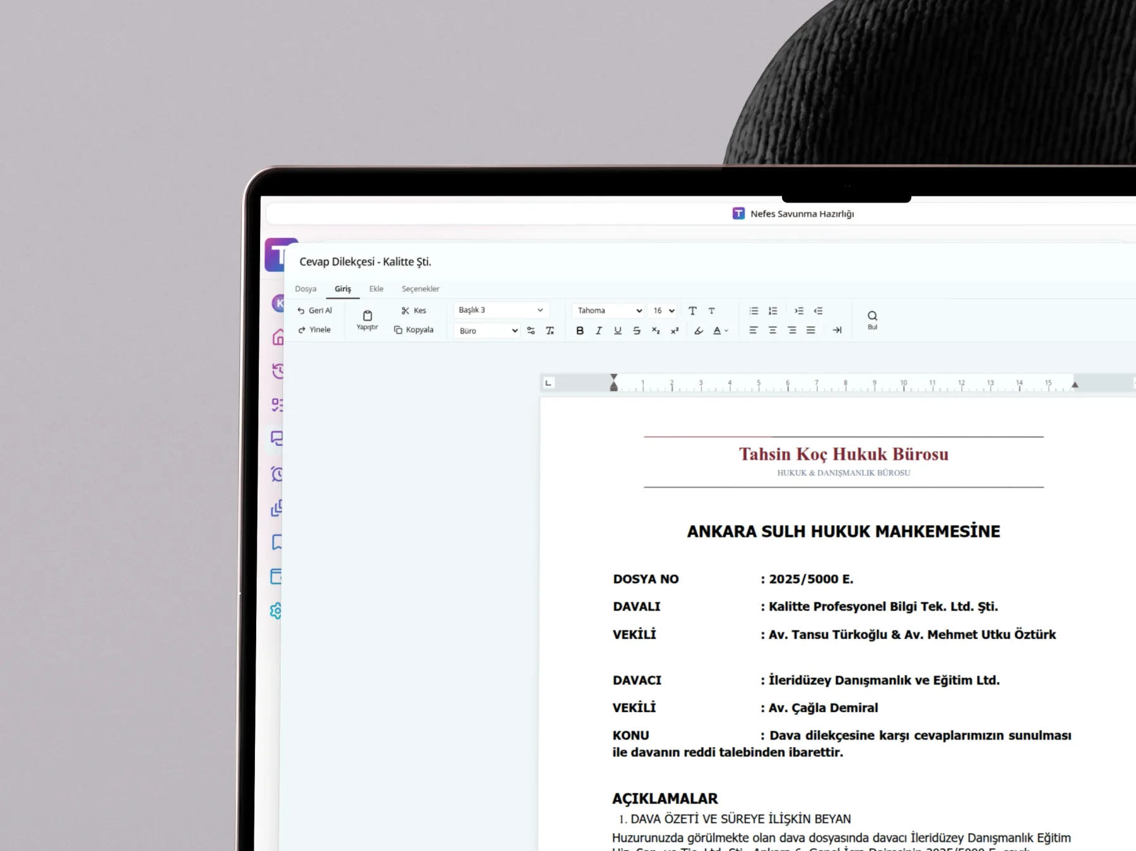Toggle superscript formatting
This screenshot has height=851, width=1136.
674,331
